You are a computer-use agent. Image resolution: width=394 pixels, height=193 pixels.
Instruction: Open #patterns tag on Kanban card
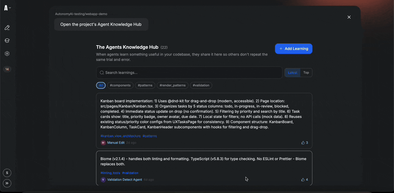[150, 136]
